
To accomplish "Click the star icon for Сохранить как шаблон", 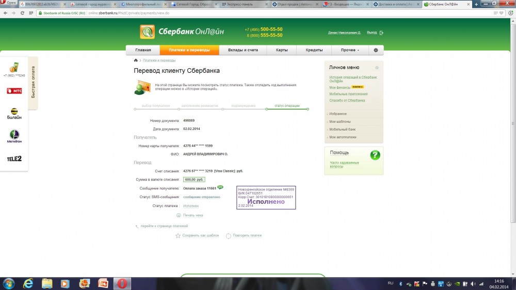I will click(178, 236).
